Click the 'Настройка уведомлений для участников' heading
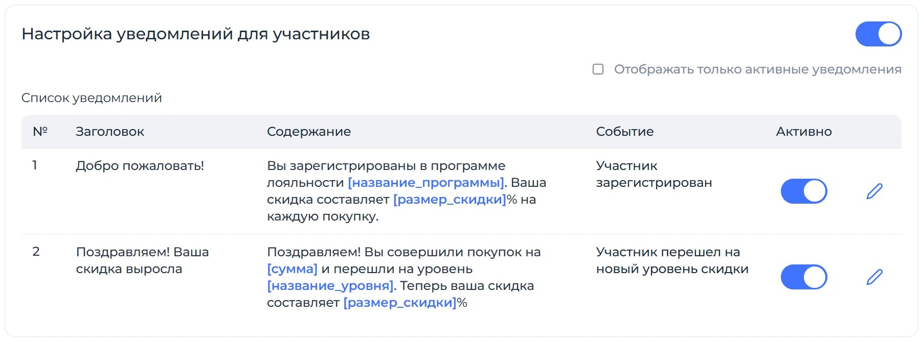The image size is (922, 341). (195, 34)
